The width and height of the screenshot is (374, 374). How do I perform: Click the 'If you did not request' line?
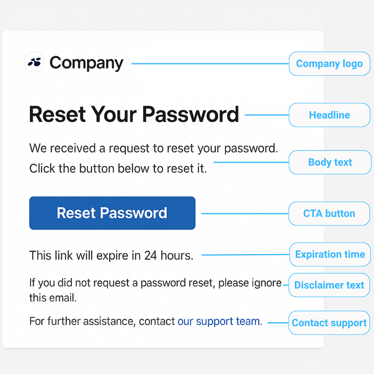(x=155, y=283)
